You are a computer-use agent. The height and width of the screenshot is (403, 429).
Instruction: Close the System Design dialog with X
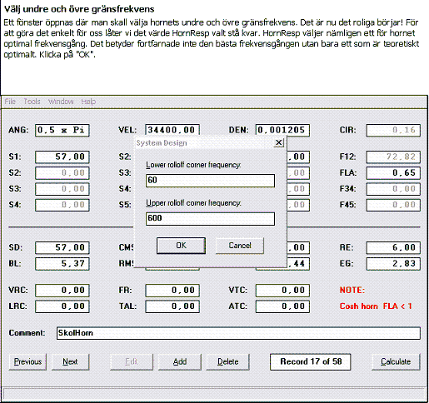278,142
